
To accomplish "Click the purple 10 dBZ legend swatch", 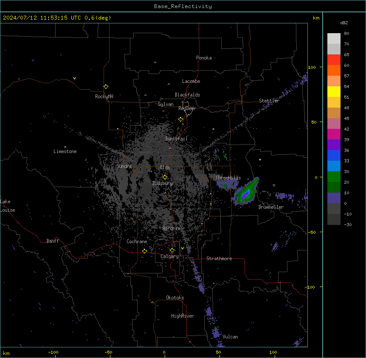I will point(334,198).
